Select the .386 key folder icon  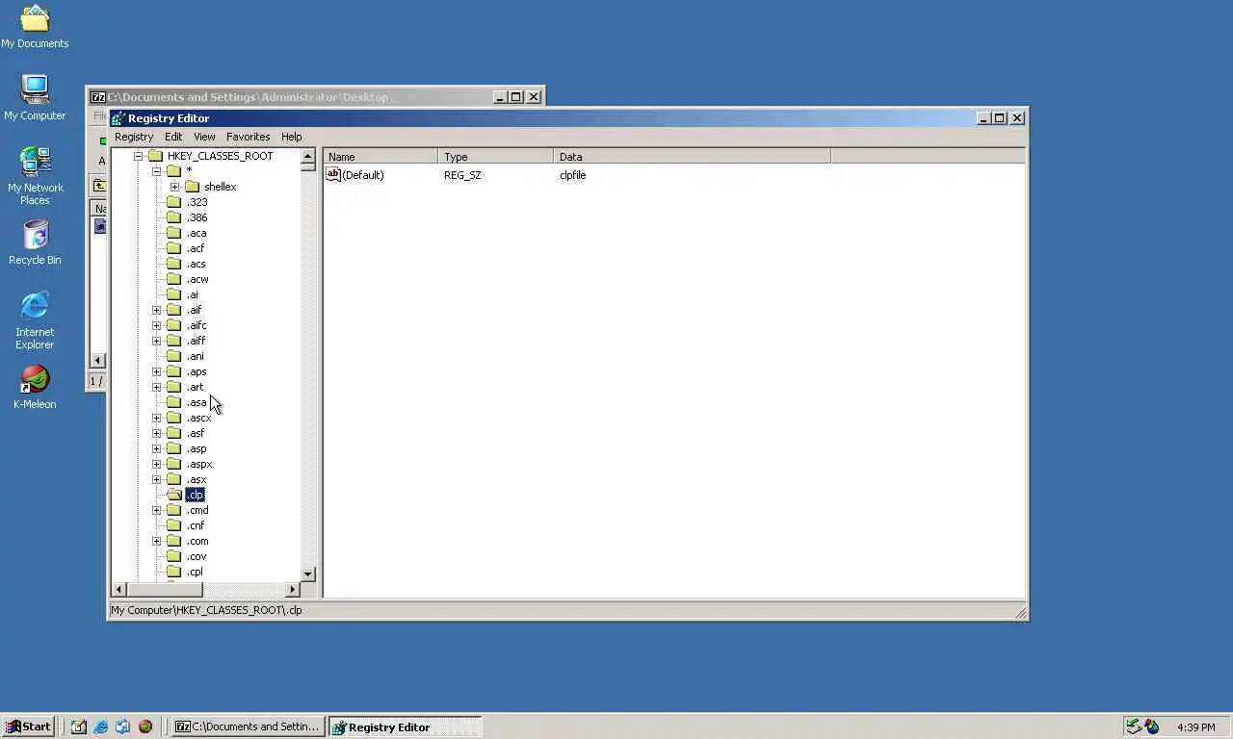[x=173, y=217]
